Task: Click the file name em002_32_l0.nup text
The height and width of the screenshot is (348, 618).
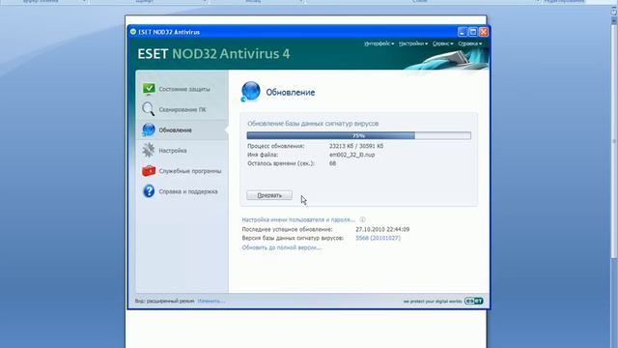Action: pyautogui.click(x=351, y=155)
